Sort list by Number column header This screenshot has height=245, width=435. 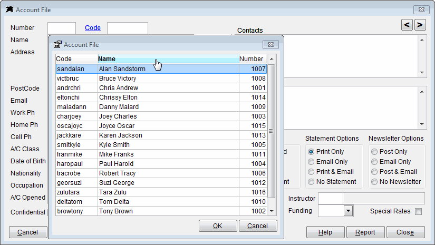252,59
